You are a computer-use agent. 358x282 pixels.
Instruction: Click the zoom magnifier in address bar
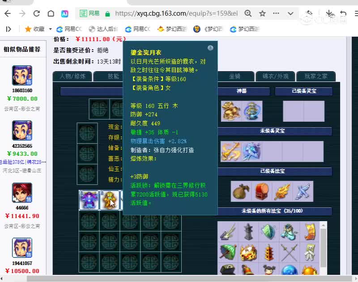click(248, 13)
